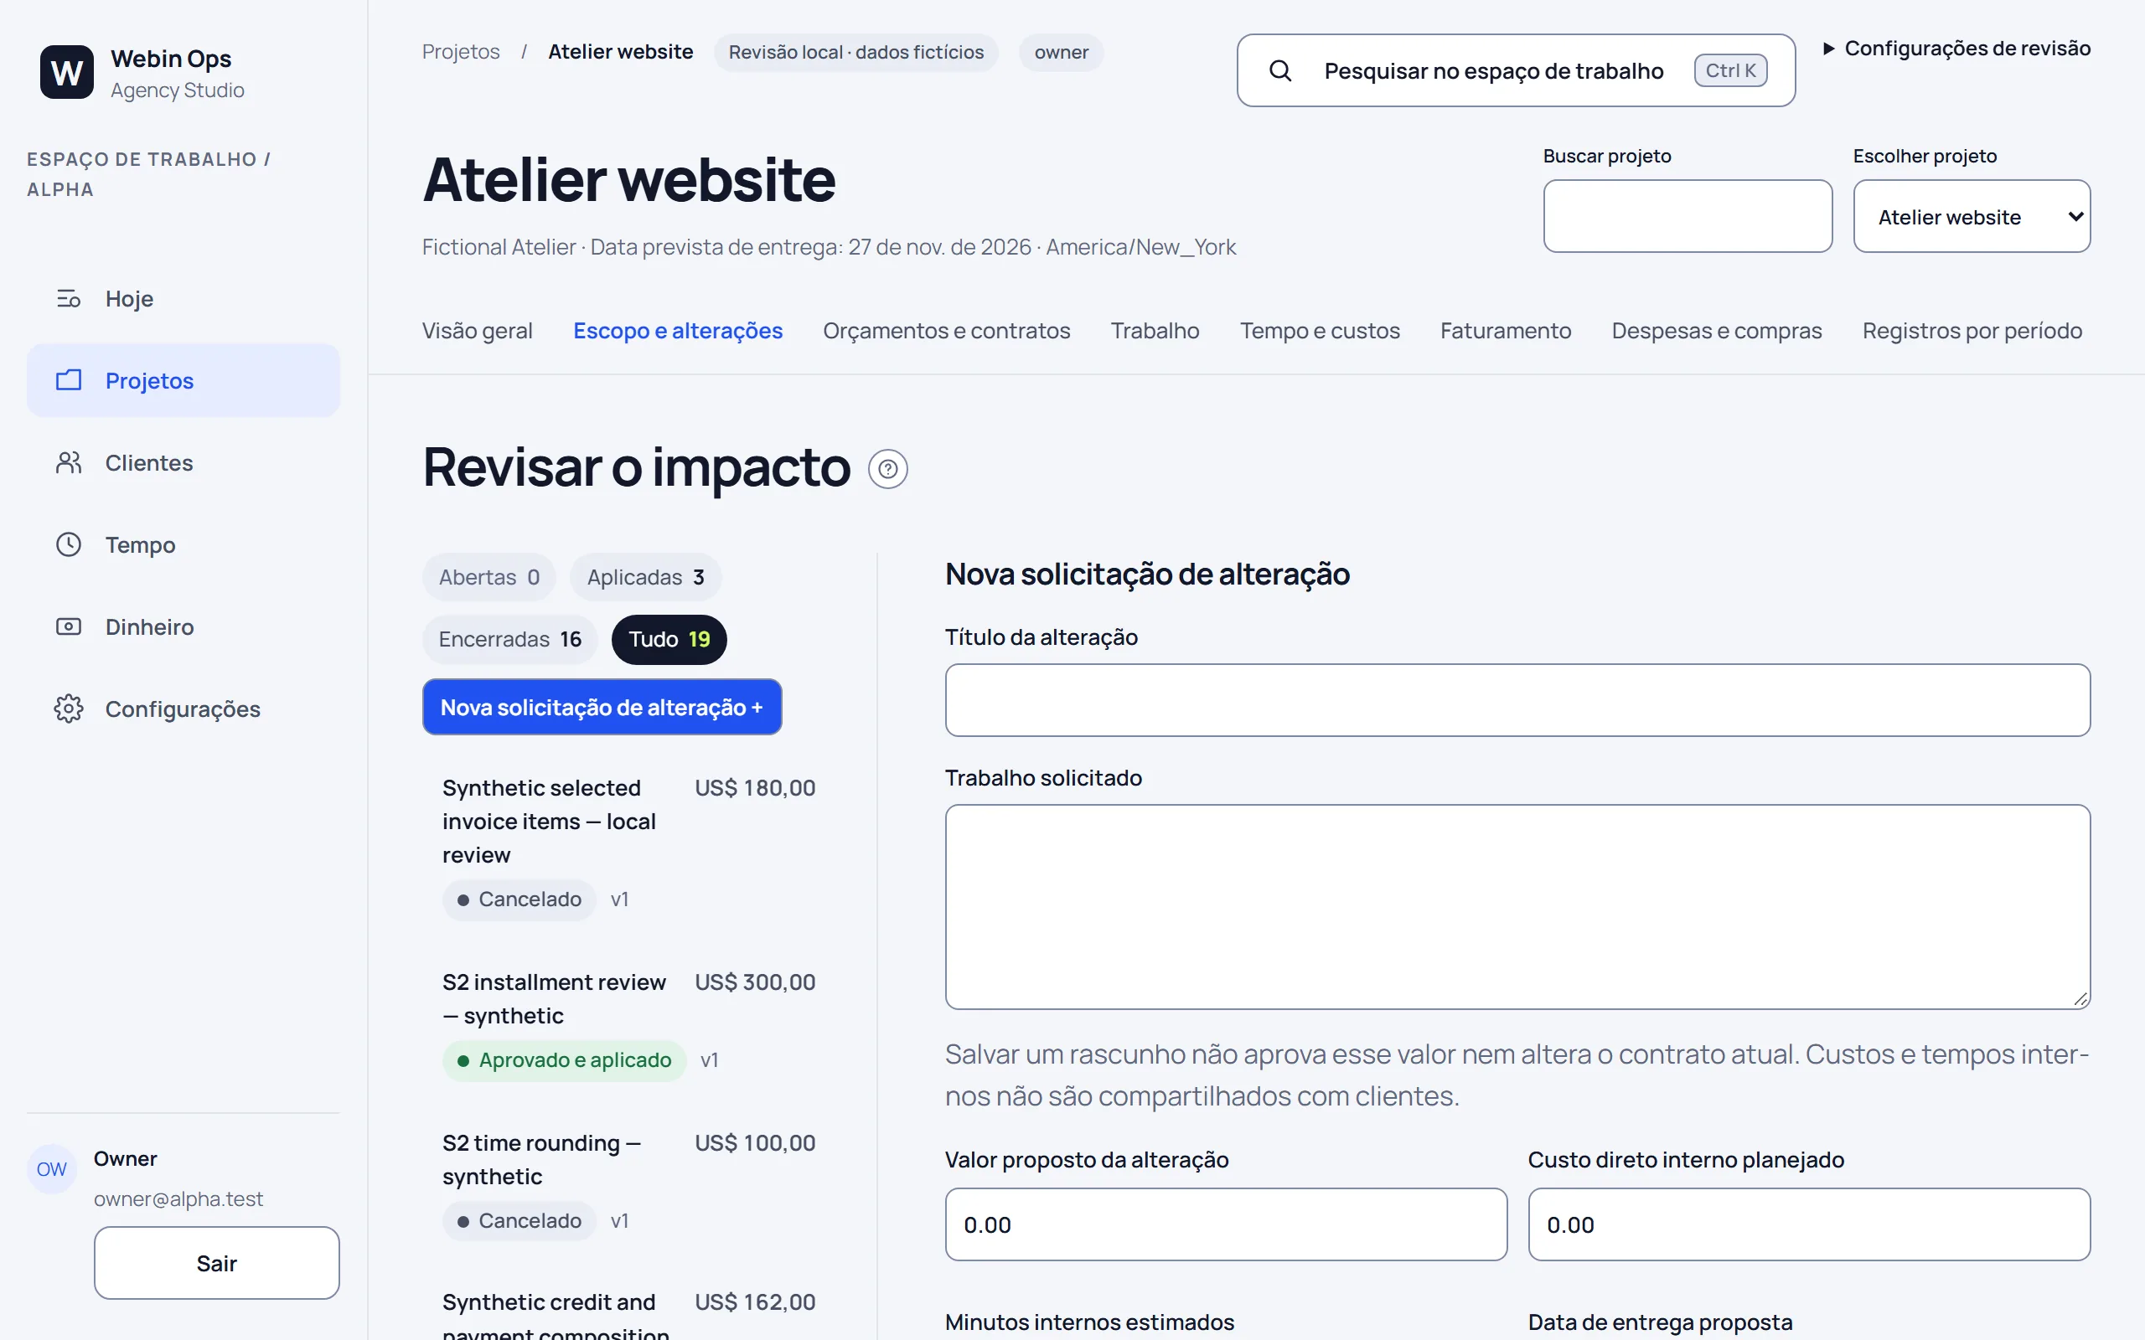Select the Escopo e alterações tab
The image size is (2145, 1340).
click(x=677, y=331)
